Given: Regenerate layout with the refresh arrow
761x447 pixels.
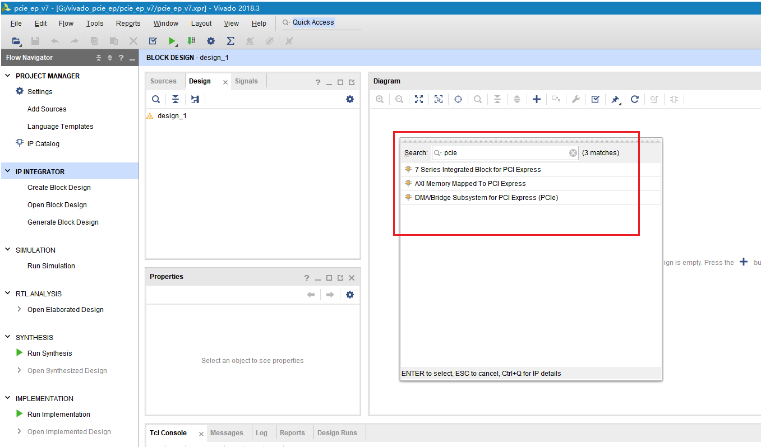Looking at the screenshot, I should coord(635,99).
